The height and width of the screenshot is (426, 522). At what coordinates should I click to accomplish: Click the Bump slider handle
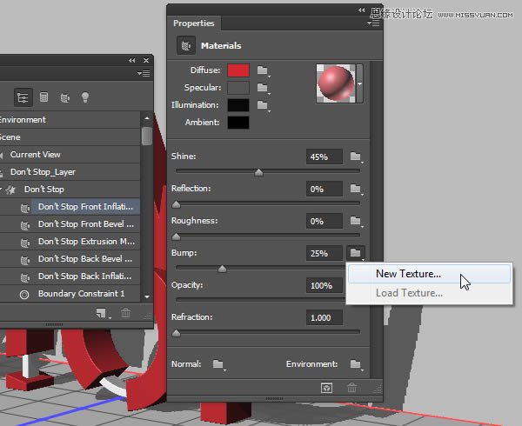[222, 269]
